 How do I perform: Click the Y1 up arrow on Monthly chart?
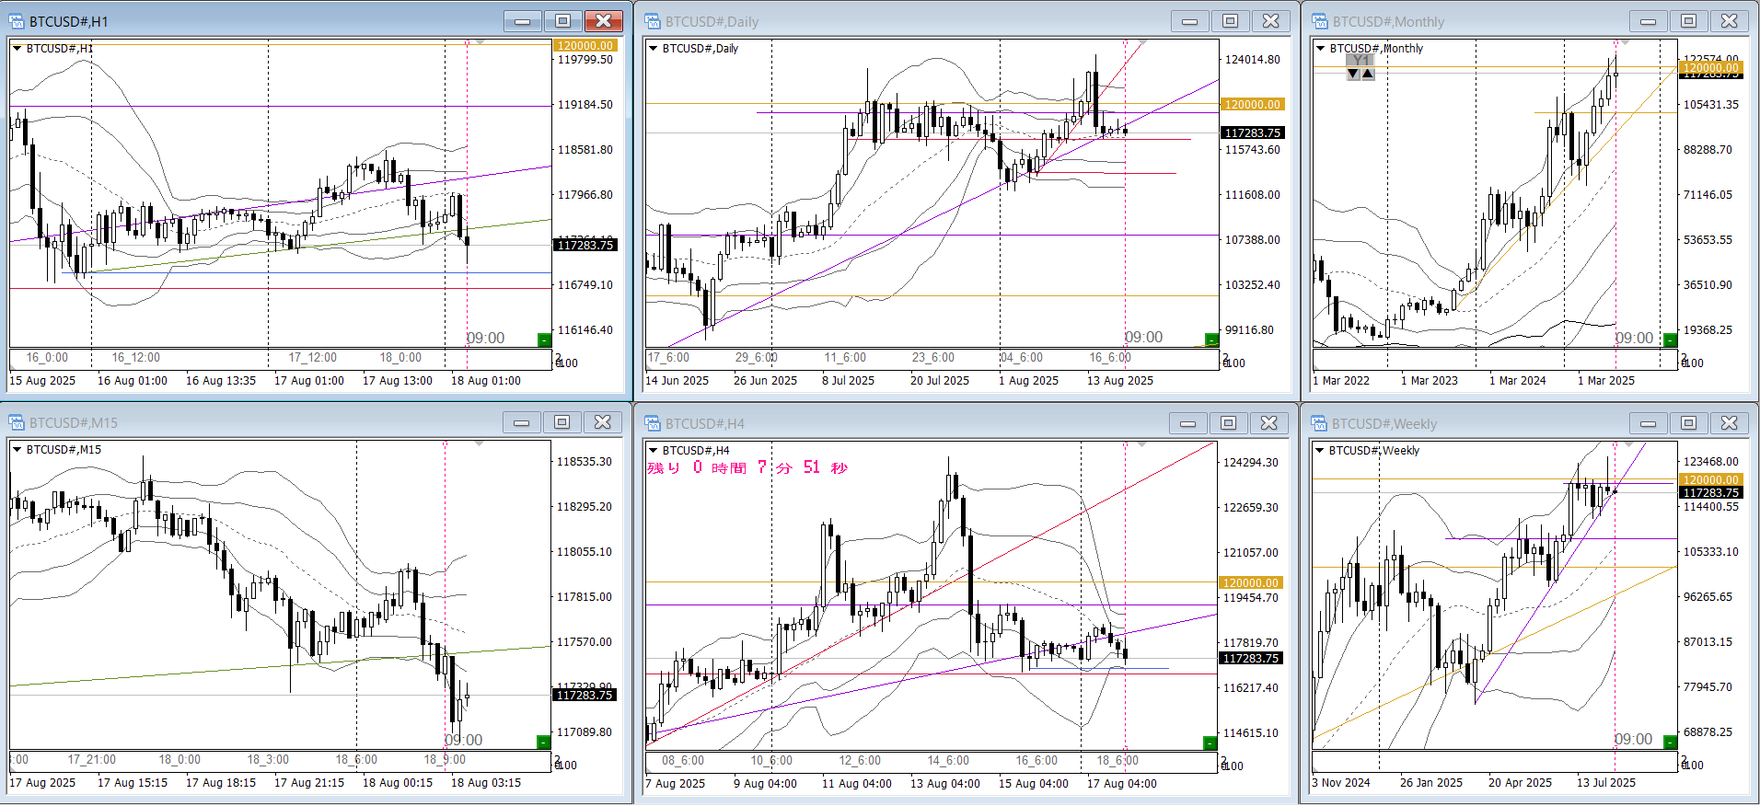point(1368,74)
